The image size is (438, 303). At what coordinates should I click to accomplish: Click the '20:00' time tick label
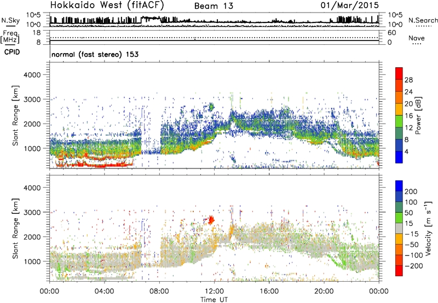pos(324,292)
